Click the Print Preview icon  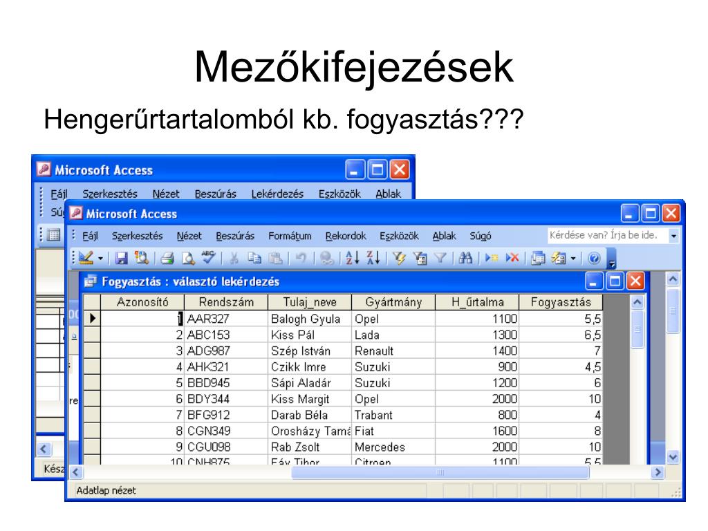[x=188, y=259]
